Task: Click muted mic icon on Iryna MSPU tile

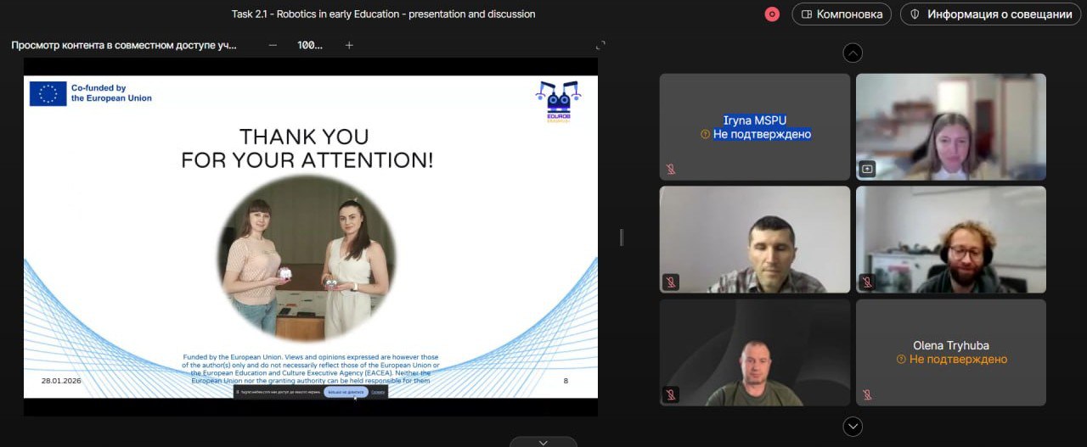Action: [x=671, y=169]
